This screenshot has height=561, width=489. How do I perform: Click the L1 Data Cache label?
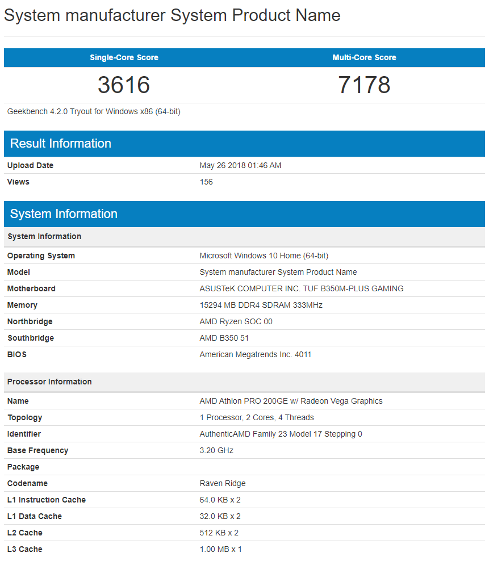pos(35,516)
